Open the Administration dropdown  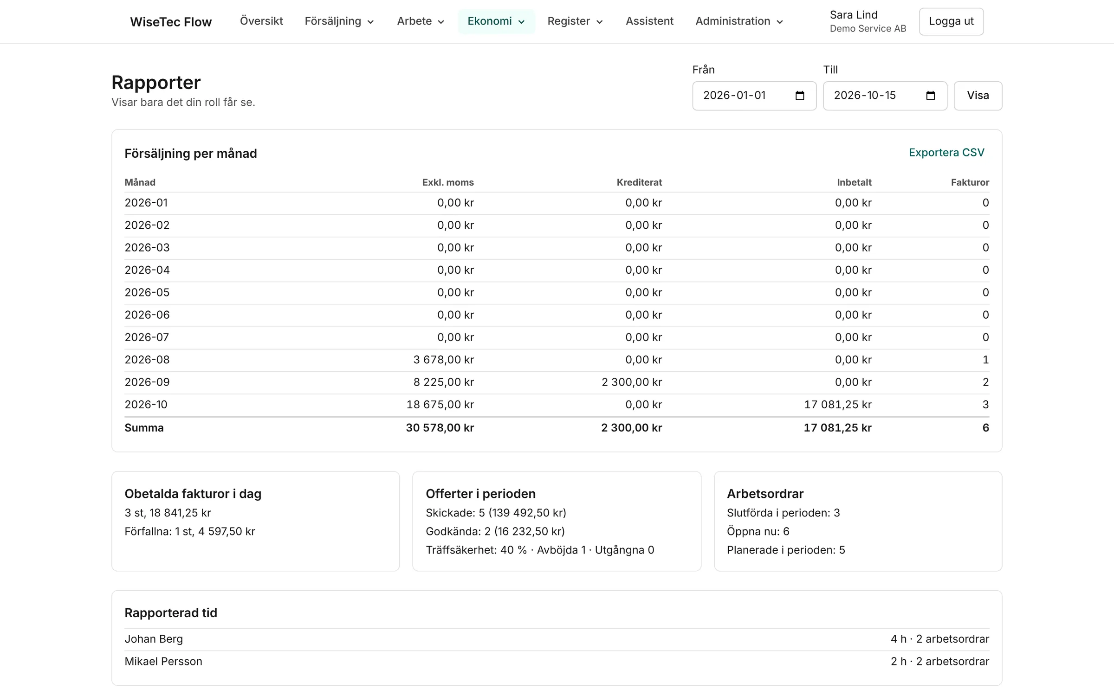(739, 21)
